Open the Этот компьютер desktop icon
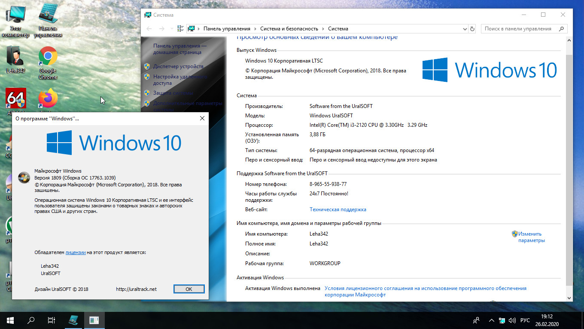This screenshot has width=584, height=329. tap(15, 21)
